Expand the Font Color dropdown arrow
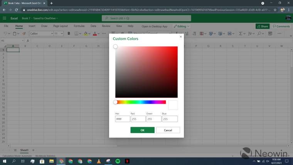This screenshot has height=165, width=293. [99, 34]
